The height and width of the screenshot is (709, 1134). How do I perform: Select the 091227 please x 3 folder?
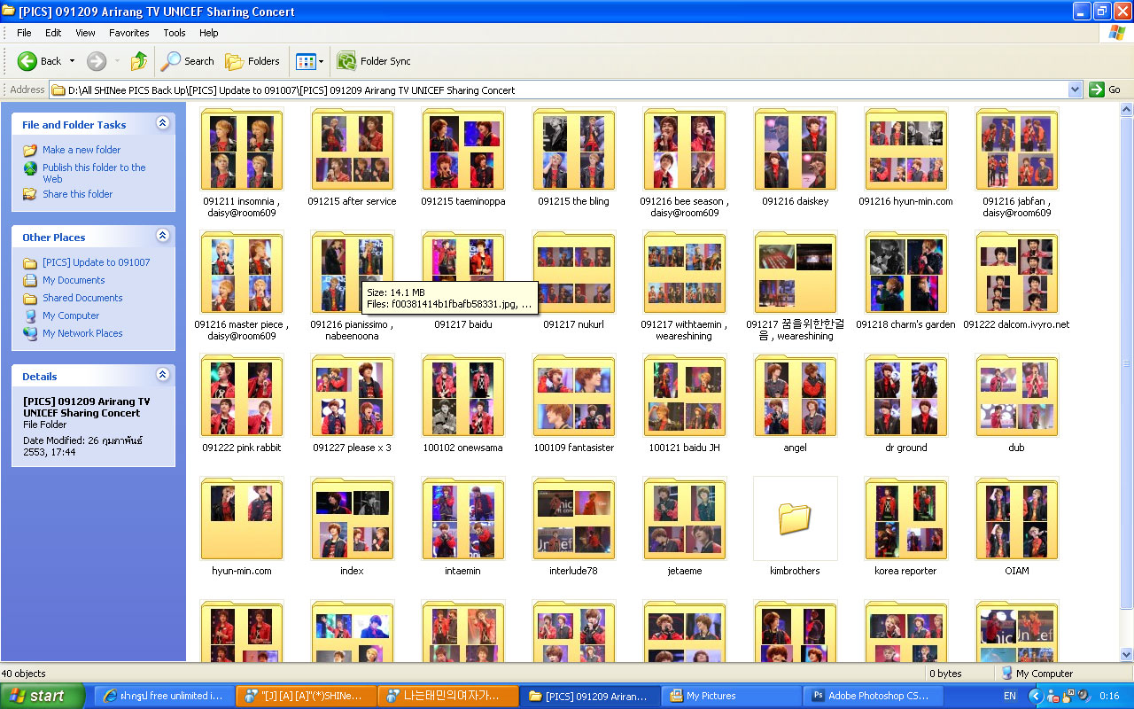click(x=353, y=396)
